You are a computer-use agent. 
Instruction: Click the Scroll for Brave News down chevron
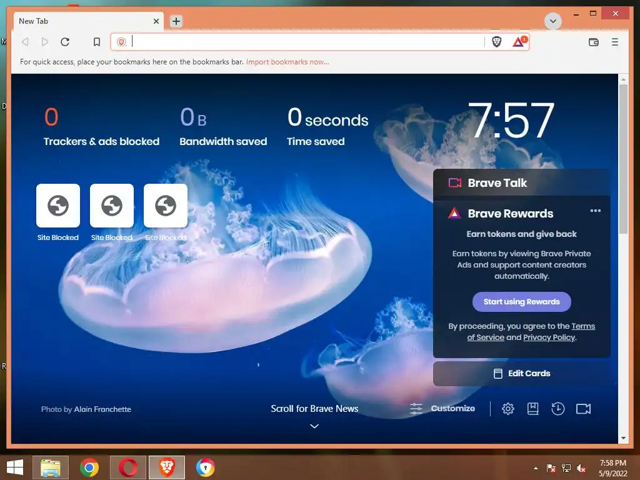pyautogui.click(x=314, y=426)
